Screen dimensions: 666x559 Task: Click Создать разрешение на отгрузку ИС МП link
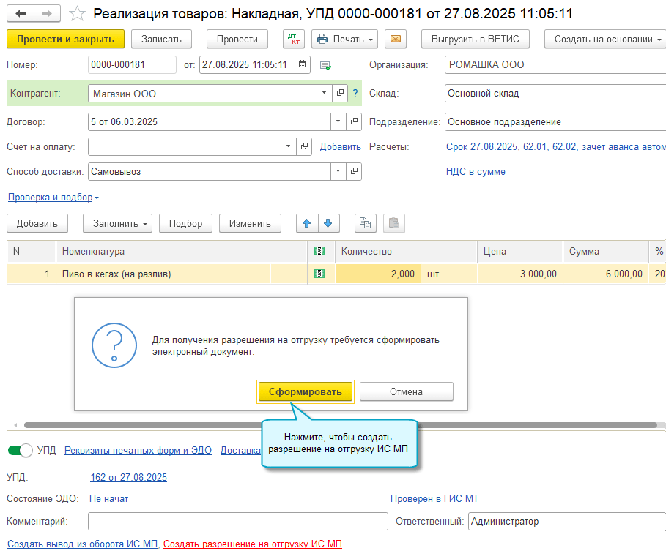[253, 544]
